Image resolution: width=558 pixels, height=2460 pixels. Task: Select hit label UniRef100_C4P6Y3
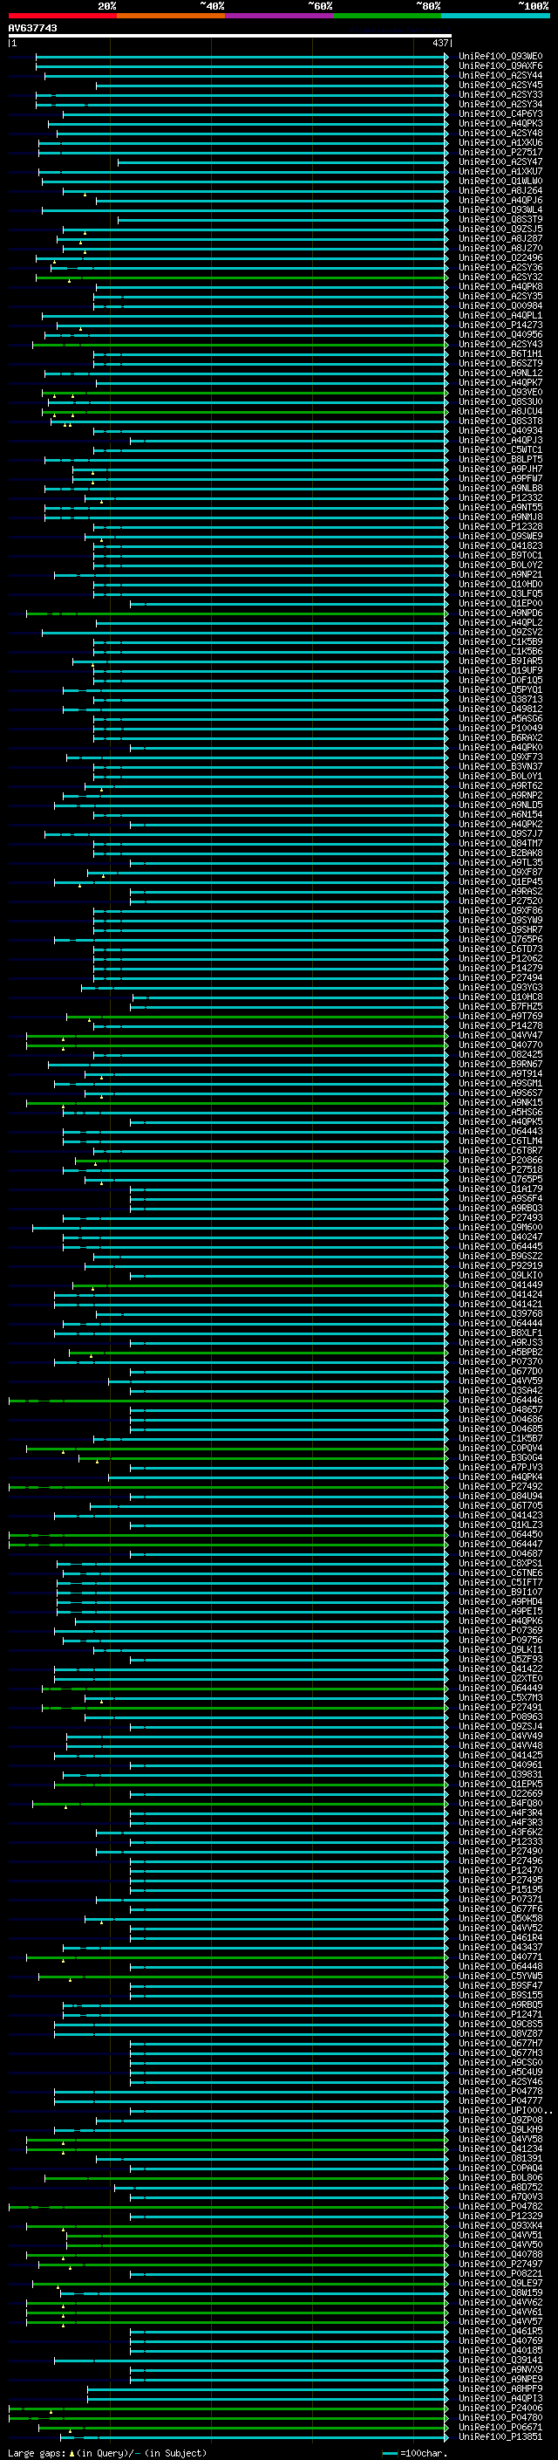click(x=500, y=113)
